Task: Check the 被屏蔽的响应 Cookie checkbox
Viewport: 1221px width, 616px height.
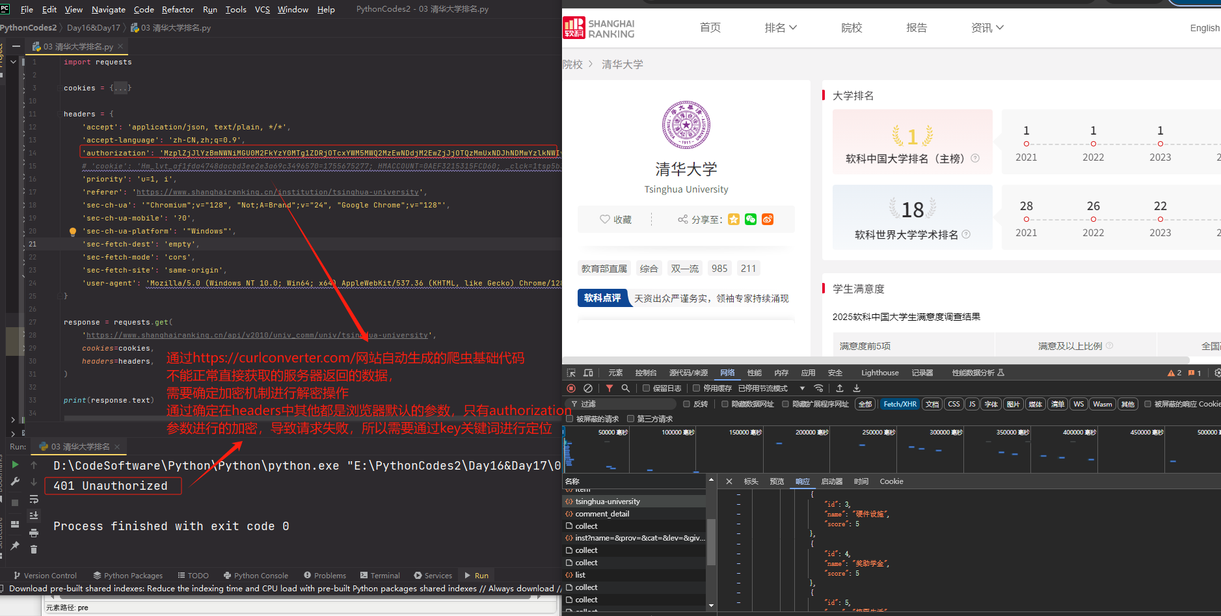Action: coord(1147,404)
